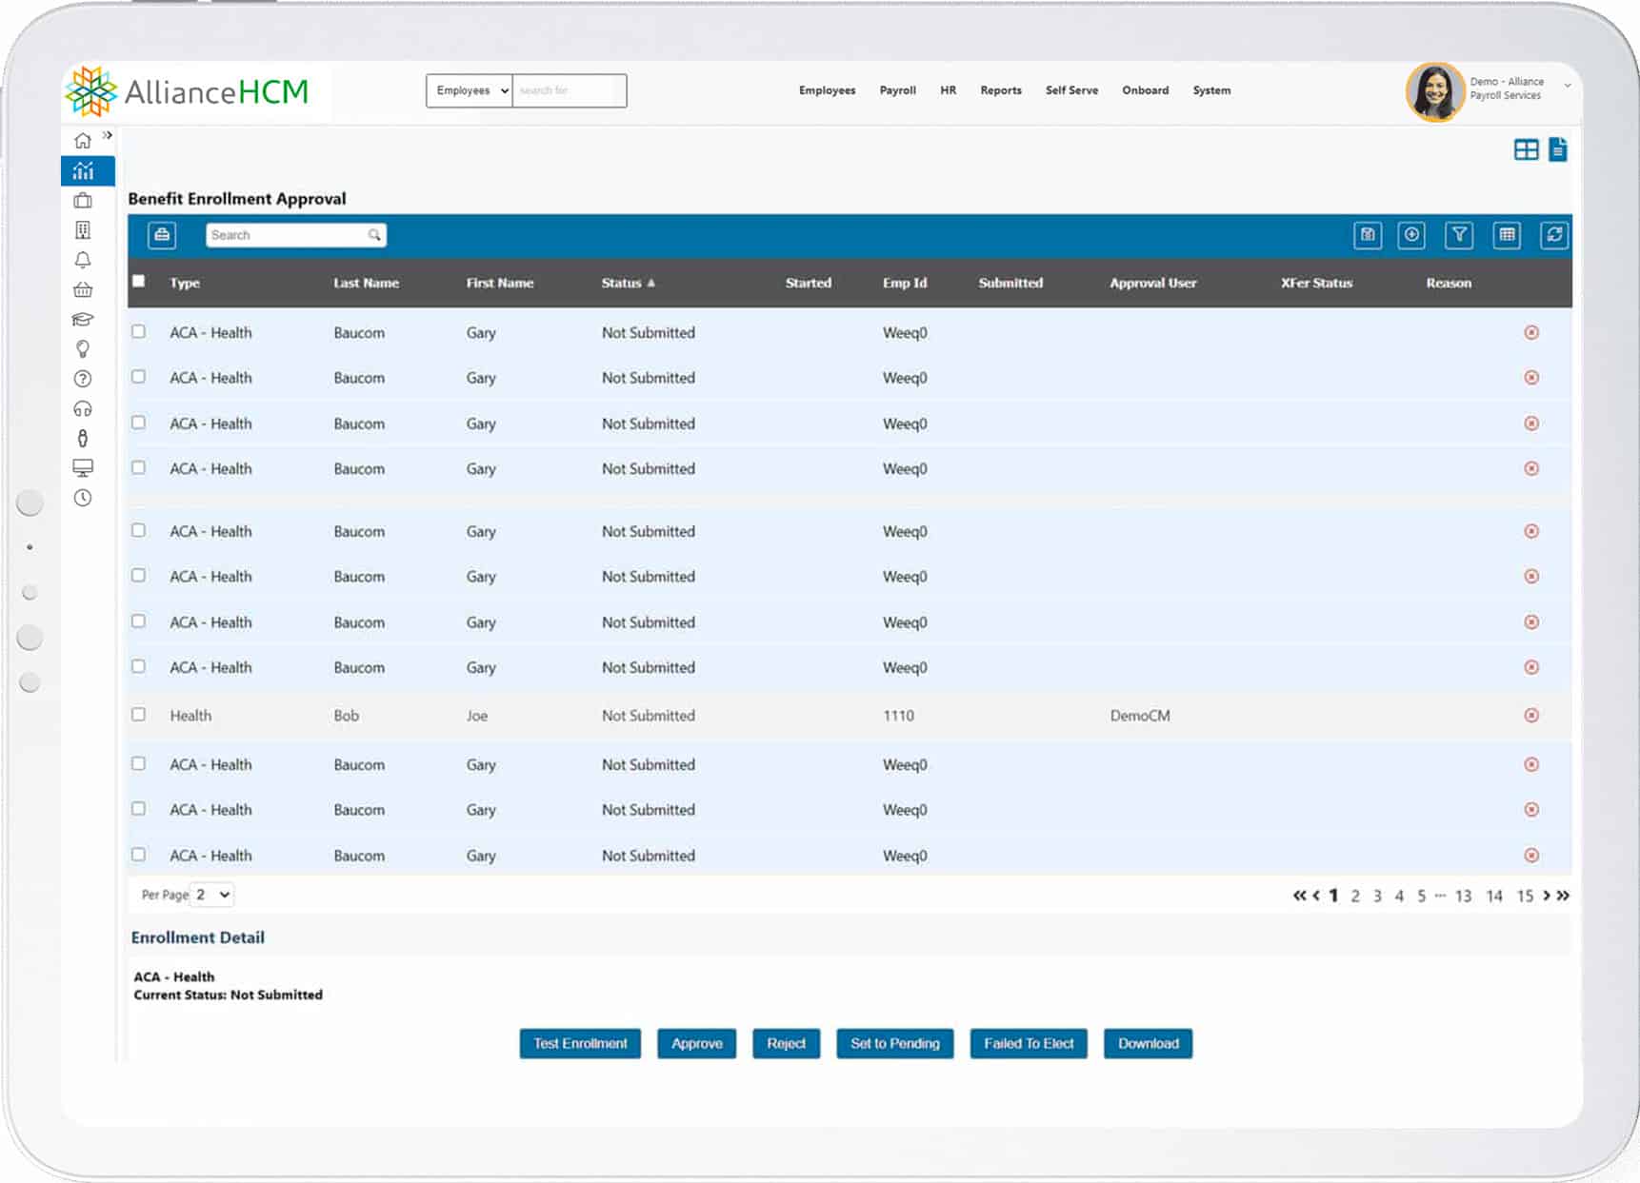Switch to grid layout view icon

[1526, 149]
